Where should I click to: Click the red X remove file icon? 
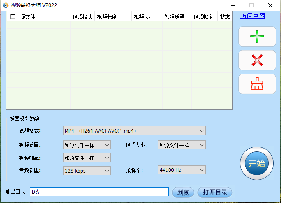point(257,61)
